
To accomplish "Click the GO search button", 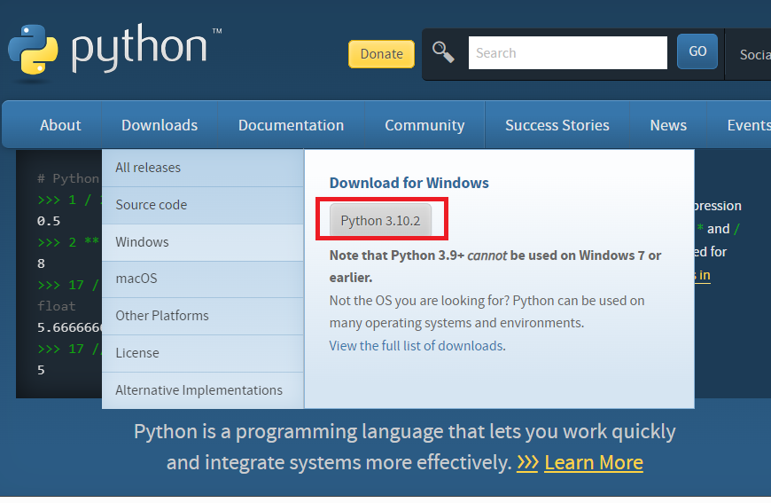I will pos(697,51).
